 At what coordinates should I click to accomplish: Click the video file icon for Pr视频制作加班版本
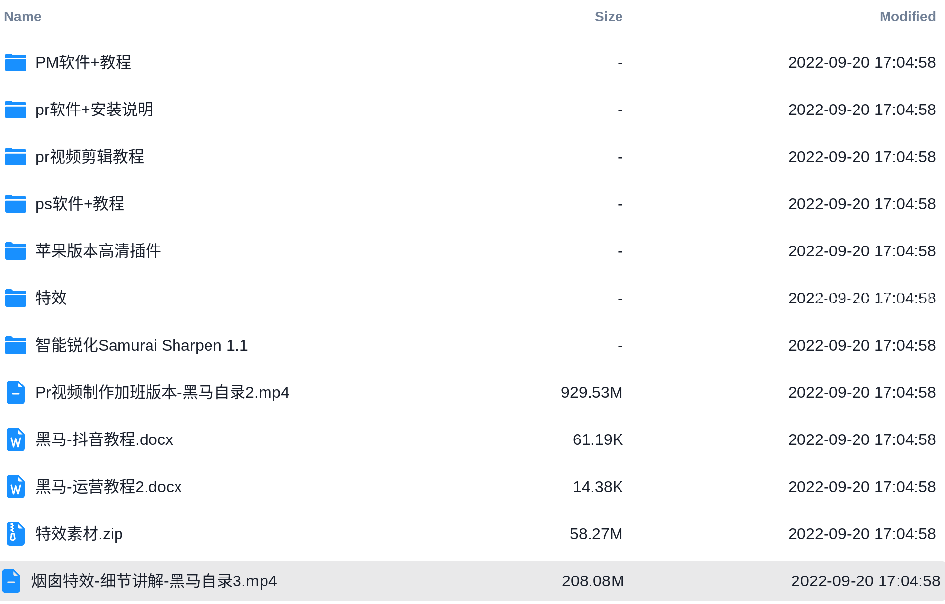pos(16,392)
